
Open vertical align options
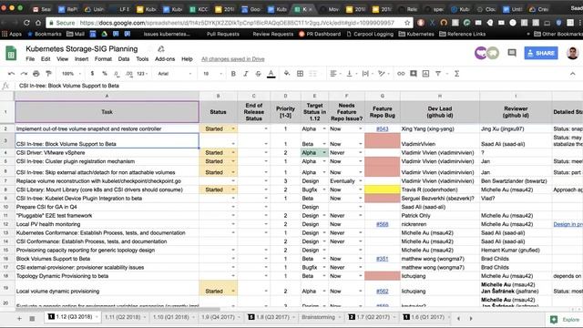coord(351,74)
